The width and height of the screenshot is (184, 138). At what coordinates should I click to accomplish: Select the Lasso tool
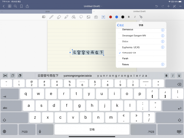(x=81, y=17)
